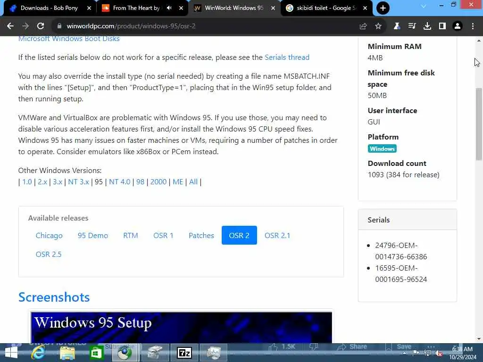Toggle the side panel icon

pos(442,26)
